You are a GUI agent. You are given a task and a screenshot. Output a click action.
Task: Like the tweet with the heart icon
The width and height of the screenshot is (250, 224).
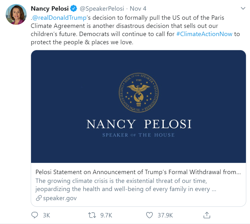pos(150,215)
